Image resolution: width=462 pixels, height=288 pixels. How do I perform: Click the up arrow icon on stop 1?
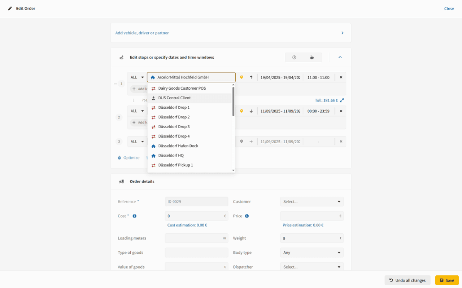[251, 77]
